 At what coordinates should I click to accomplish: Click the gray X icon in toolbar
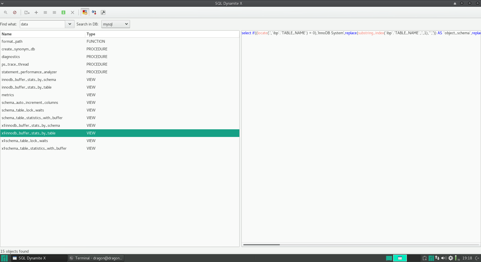[73, 12]
